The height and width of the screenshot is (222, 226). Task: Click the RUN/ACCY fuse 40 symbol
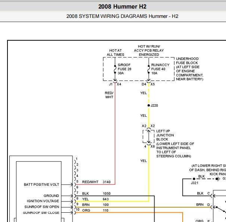click(x=149, y=69)
